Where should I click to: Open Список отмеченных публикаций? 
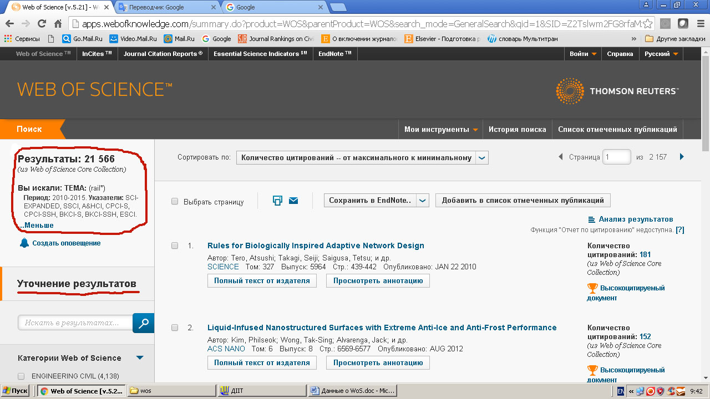(x=617, y=129)
